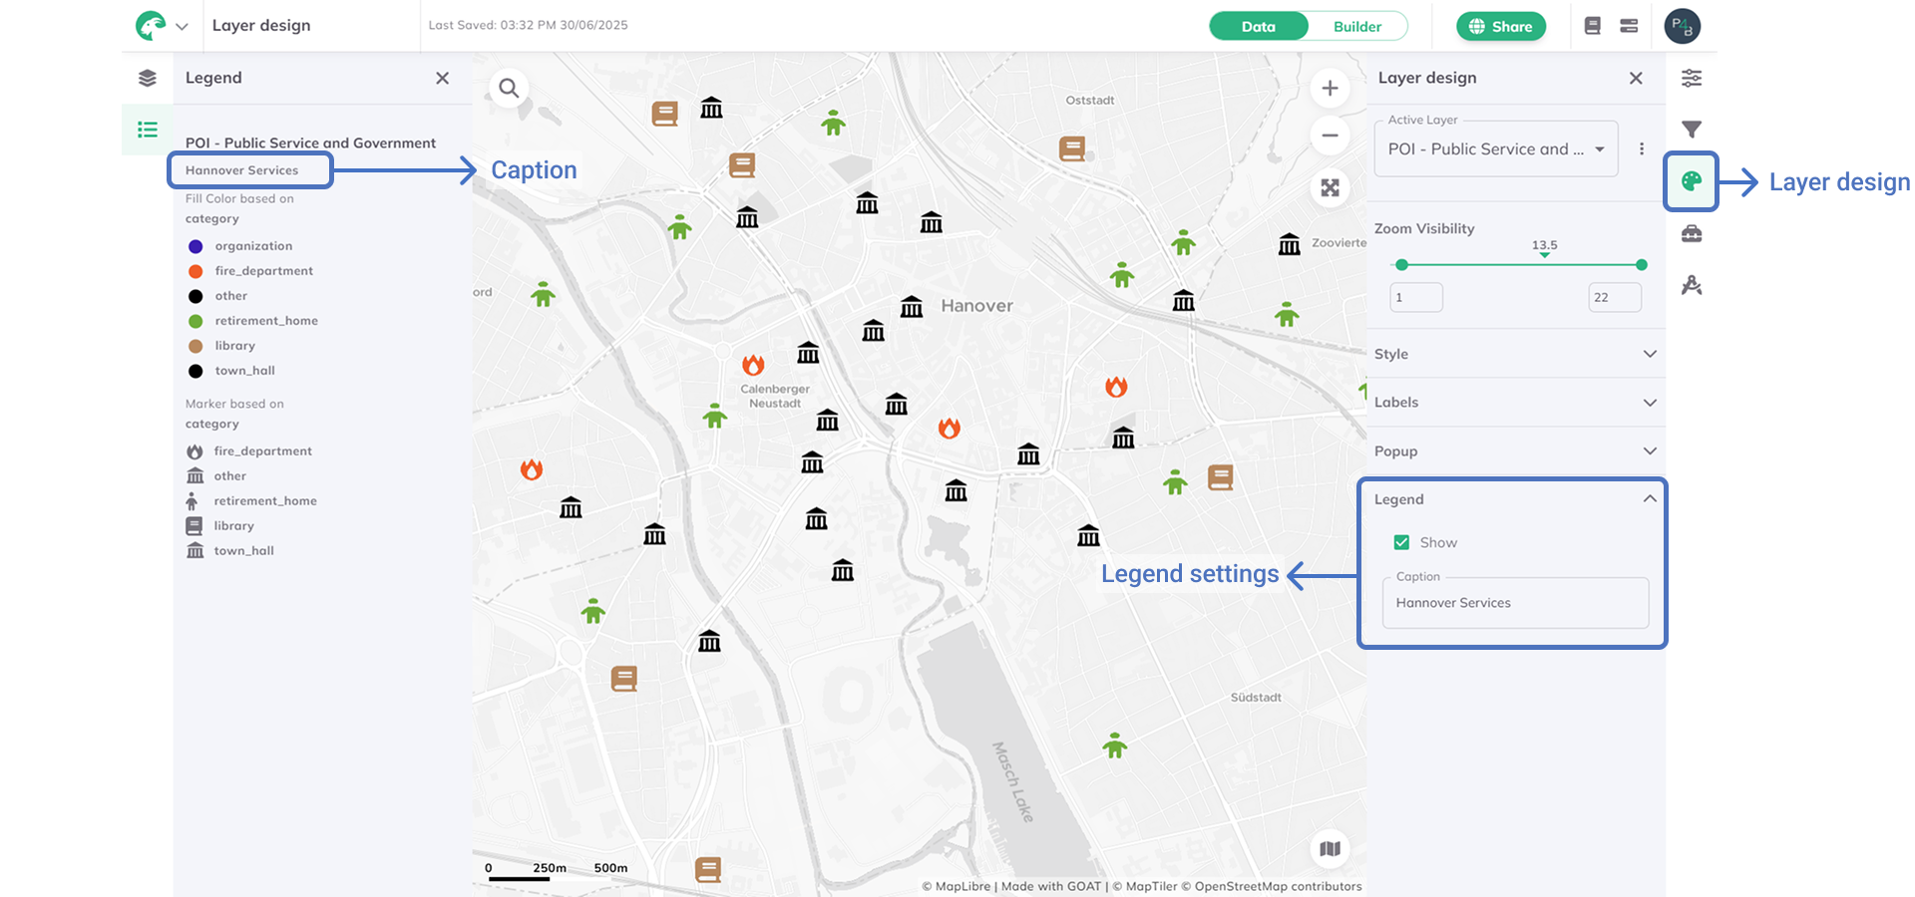Viewport: 1915px width, 897px height.
Task: Click the Caption text field
Action: click(x=1514, y=603)
